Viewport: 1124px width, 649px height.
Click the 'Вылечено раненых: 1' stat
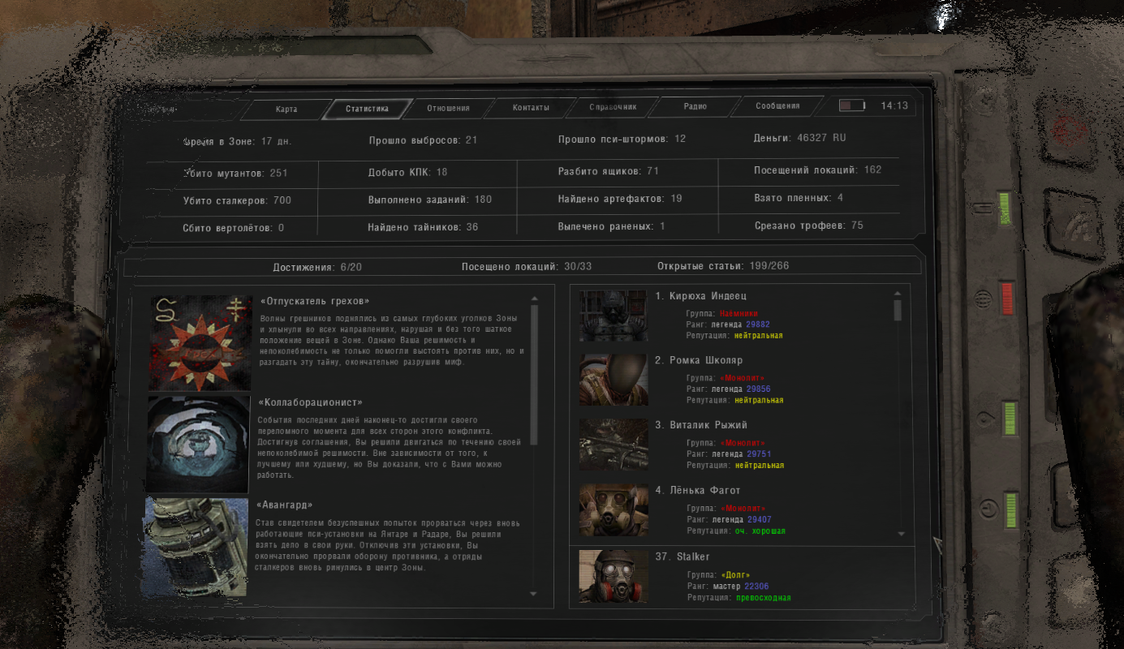click(611, 226)
